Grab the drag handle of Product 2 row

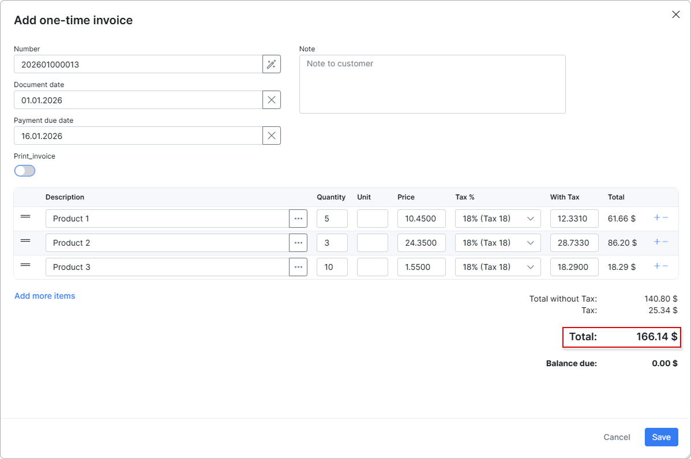pyautogui.click(x=25, y=240)
